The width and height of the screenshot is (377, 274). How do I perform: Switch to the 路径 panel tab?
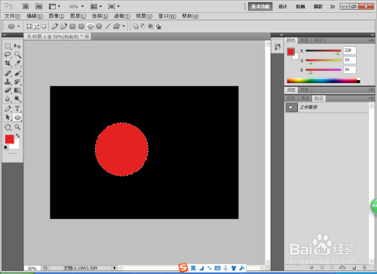pyautogui.click(x=319, y=98)
